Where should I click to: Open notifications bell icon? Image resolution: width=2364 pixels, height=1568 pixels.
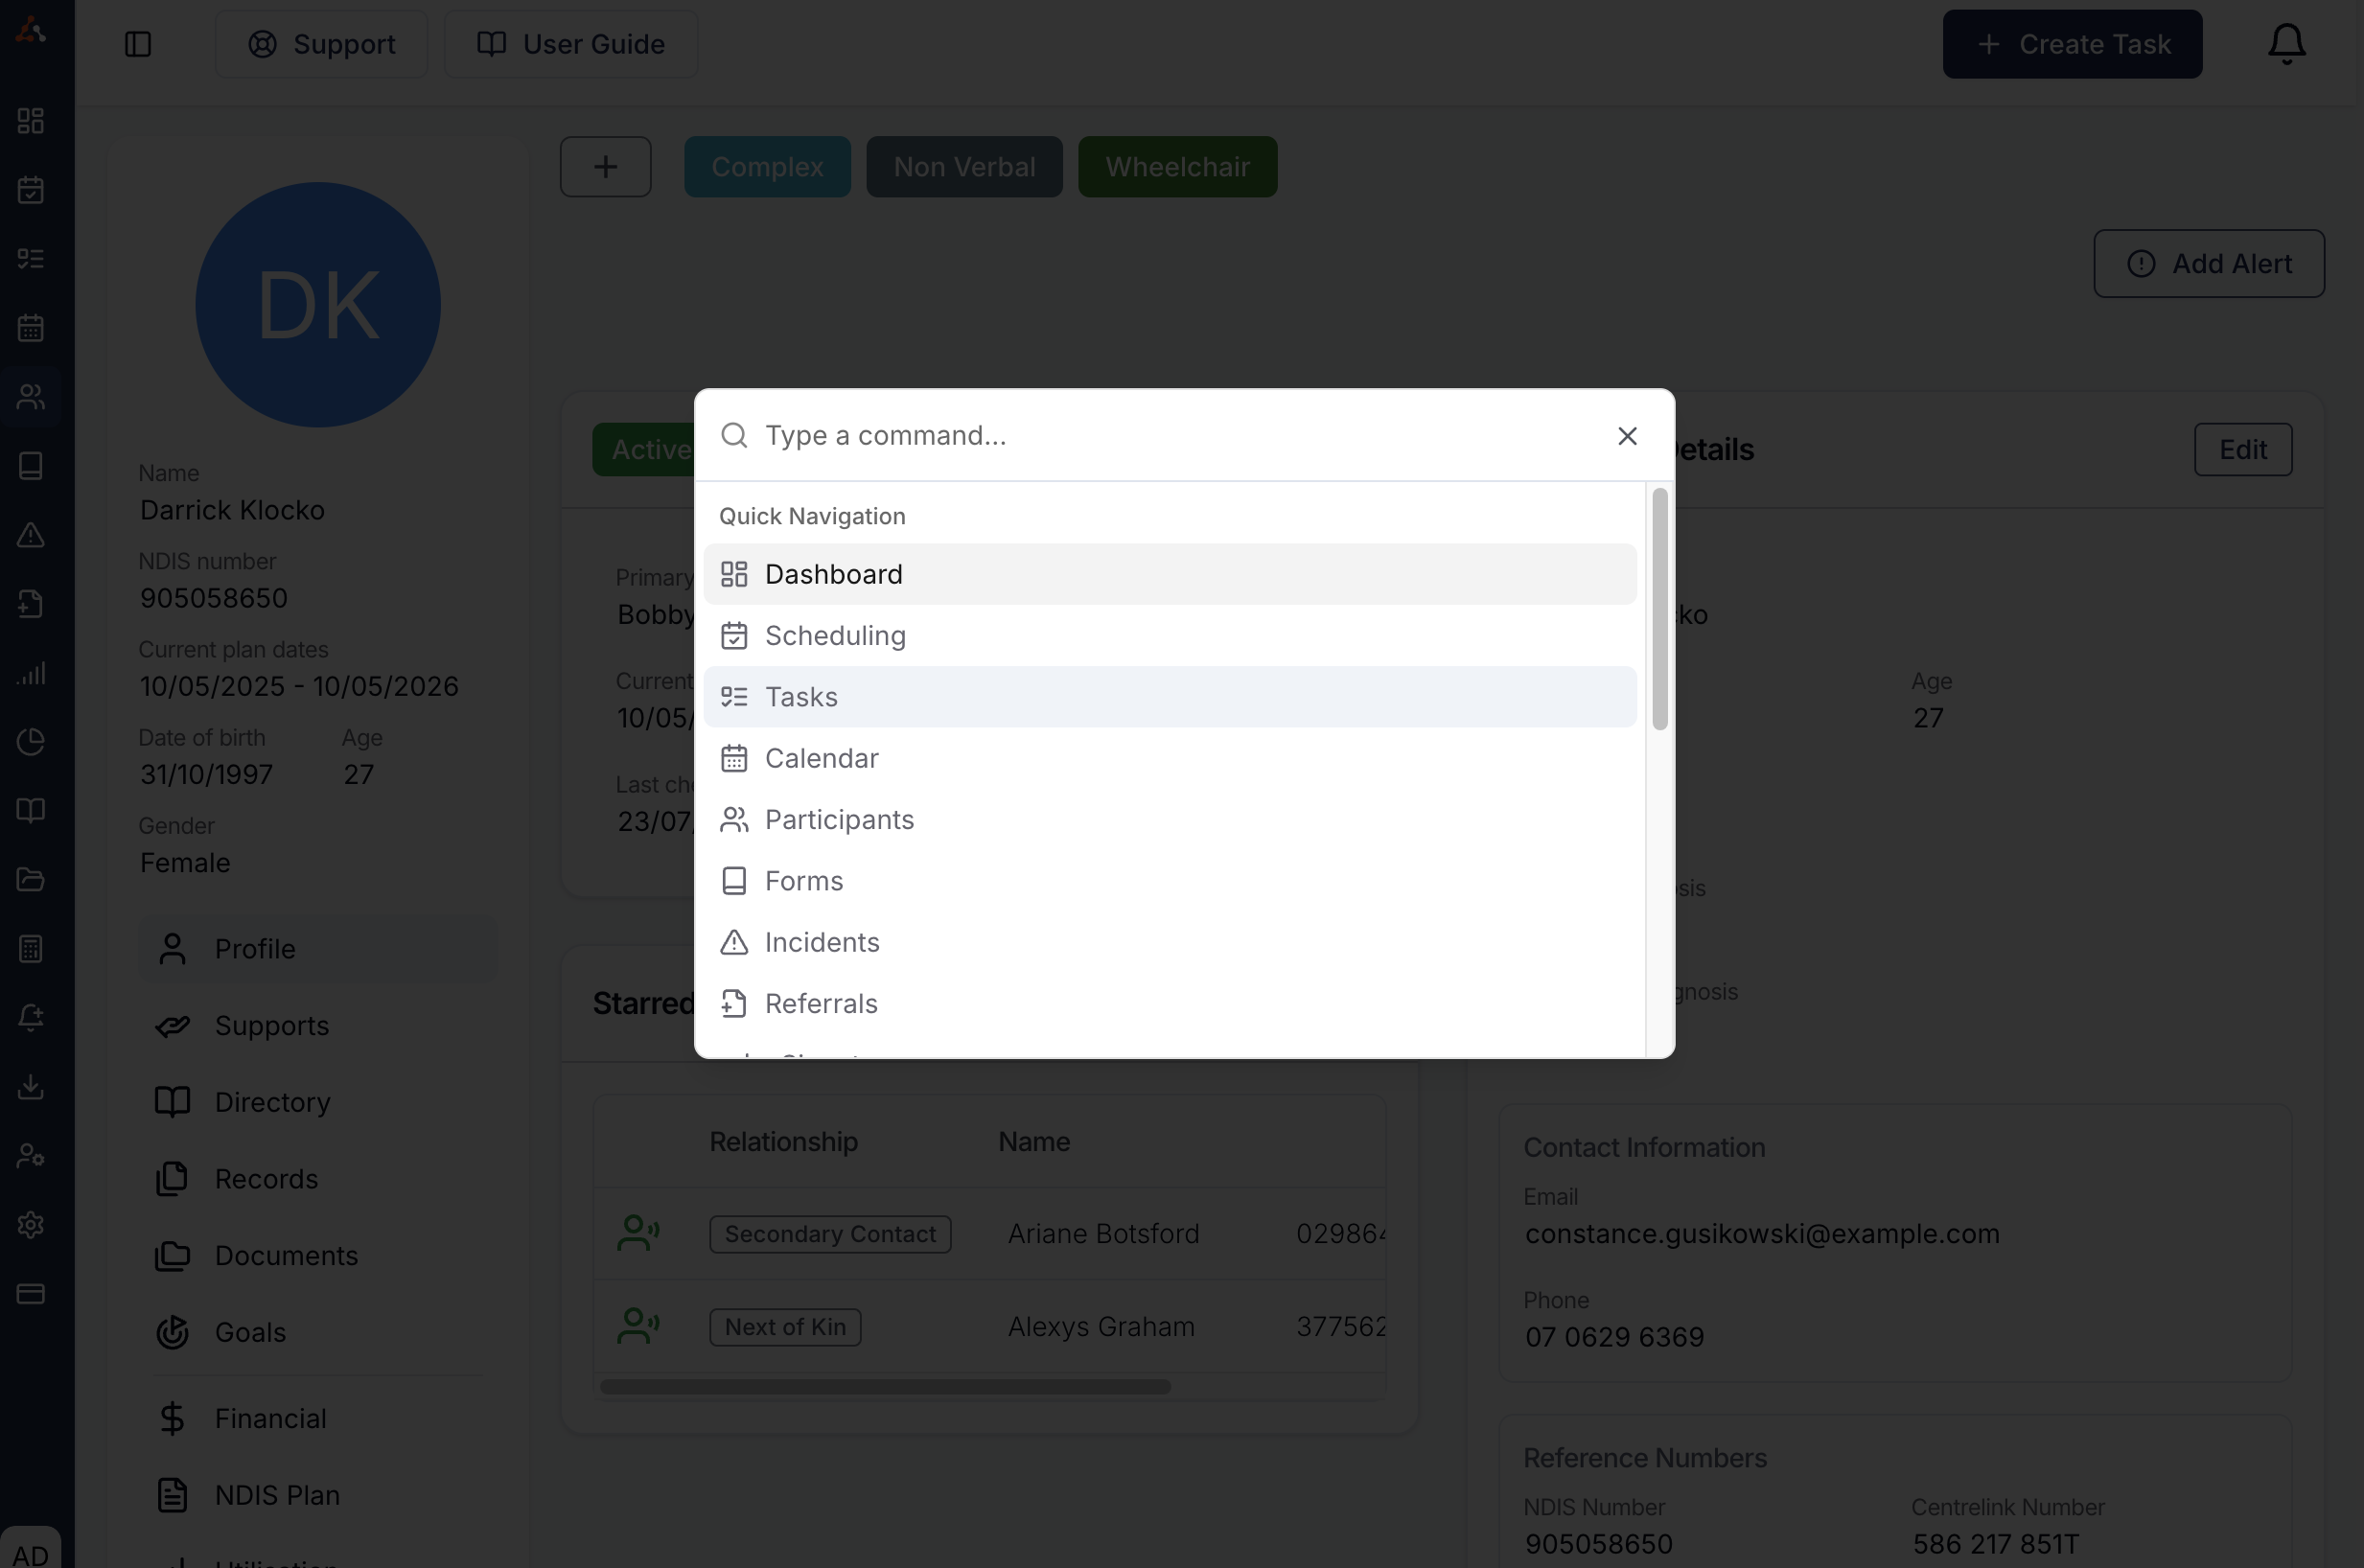[2286, 44]
